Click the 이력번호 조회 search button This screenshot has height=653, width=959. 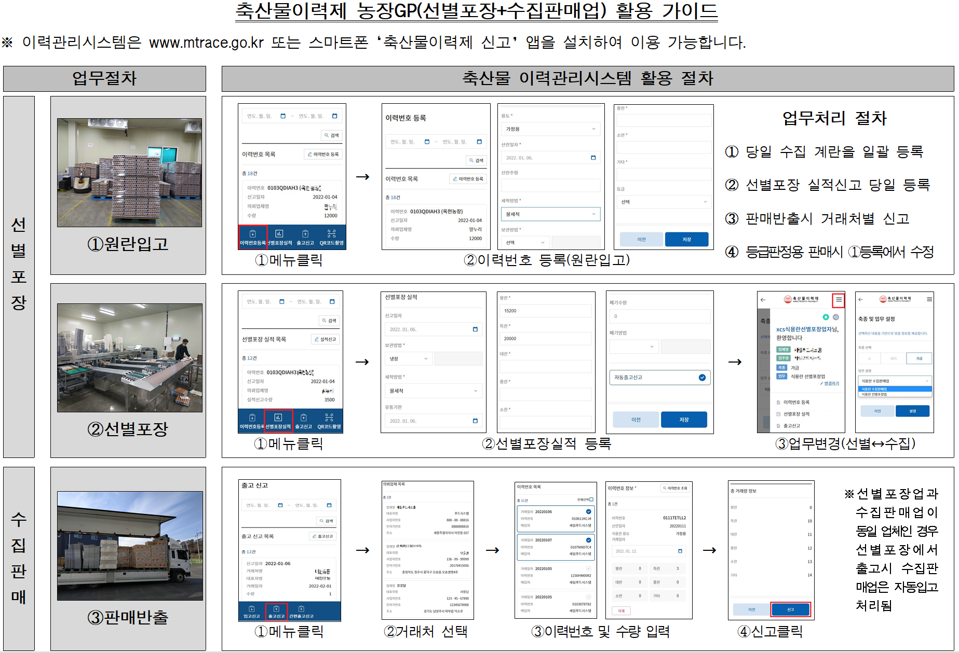675,488
